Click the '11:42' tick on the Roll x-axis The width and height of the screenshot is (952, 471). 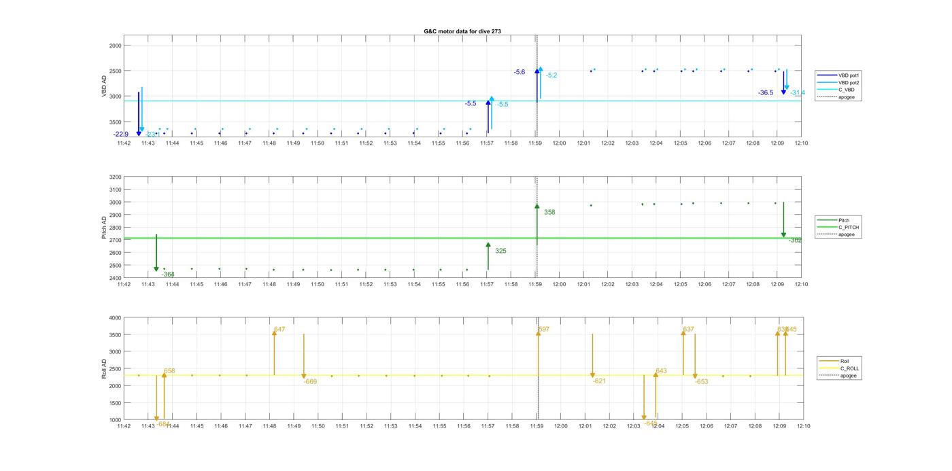coord(124,426)
